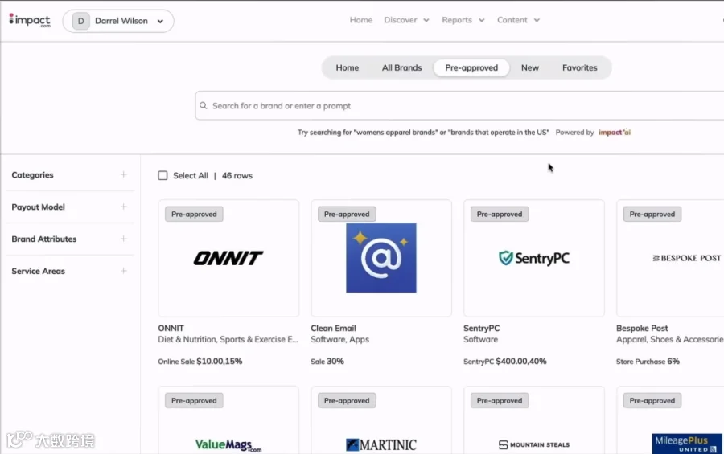The height and width of the screenshot is (454, 724).
Task: Open the MileagePlus United logo card
Action: pyautogui.click(x=670, y=420)
